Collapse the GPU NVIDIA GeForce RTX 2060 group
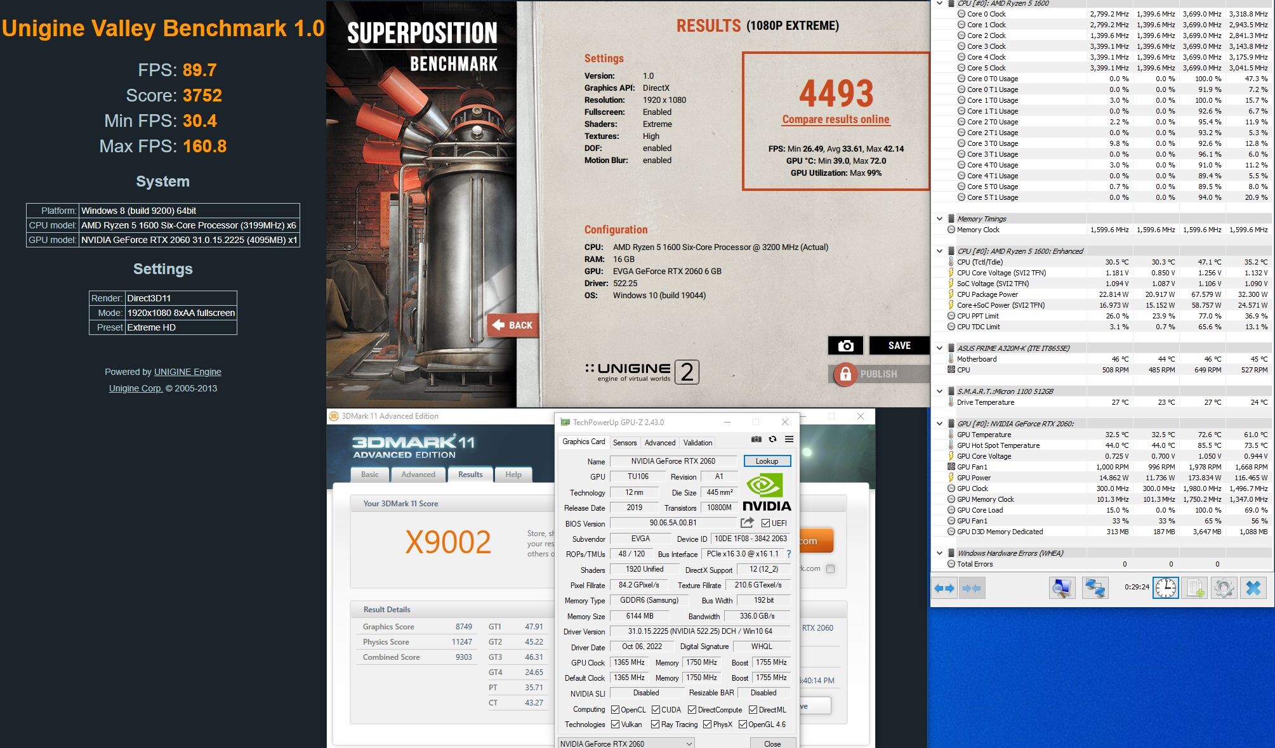Screen dimensions: 1275x748 pyautogui.click(x=939, y=424)
